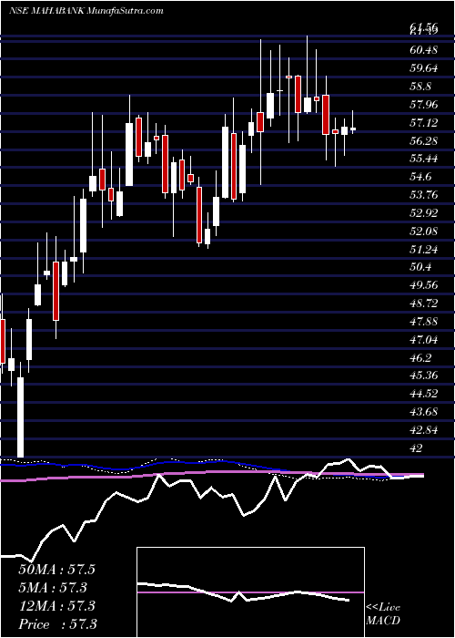Screen dimensions: 455x638
Task: Select the 49.56 price axis label
Action: pos(424,284)
